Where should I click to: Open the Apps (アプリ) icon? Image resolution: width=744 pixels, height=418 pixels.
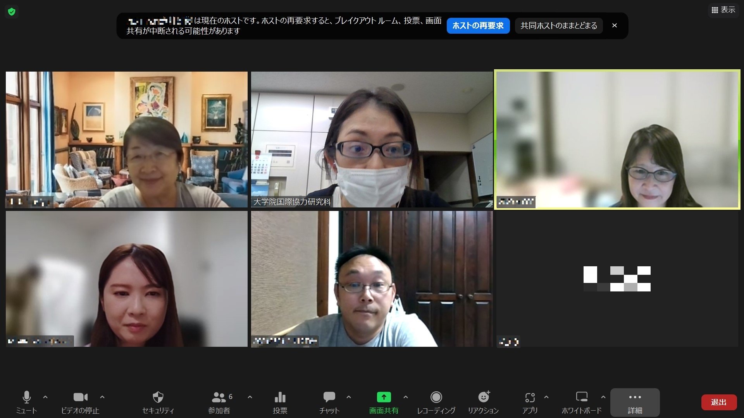click(x=530, y=397)
